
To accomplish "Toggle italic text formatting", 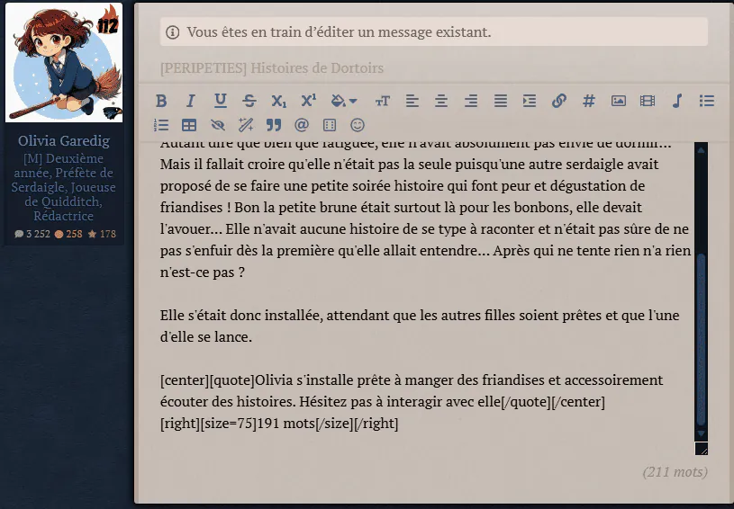I will tap(191, 101).
